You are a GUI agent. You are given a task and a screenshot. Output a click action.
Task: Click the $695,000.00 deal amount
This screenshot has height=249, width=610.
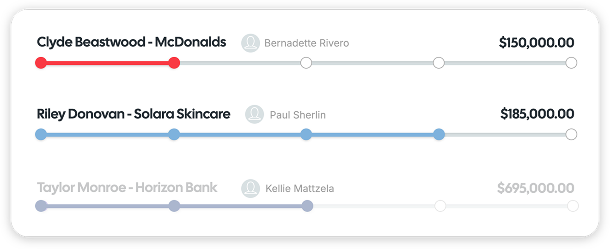click(536, 188)
